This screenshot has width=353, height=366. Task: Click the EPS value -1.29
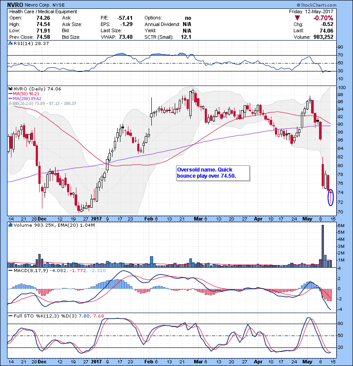point(126,24)
